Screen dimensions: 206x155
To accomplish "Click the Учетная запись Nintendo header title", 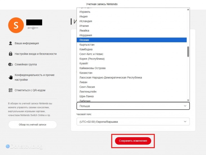I will point(102,4).
